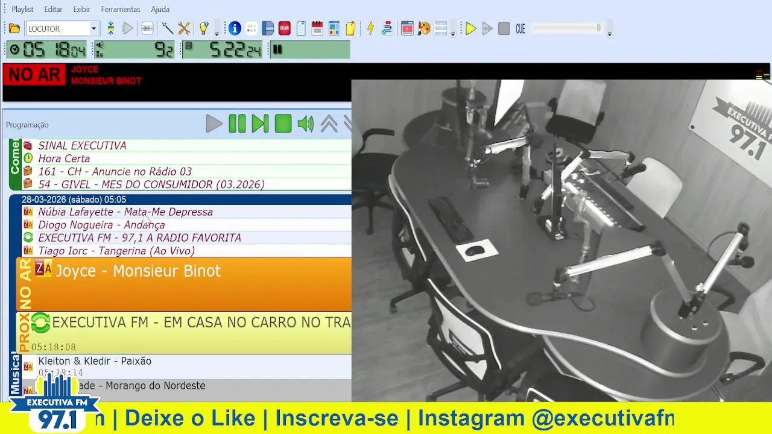Click the grey play button in Programação

point(214,124)
